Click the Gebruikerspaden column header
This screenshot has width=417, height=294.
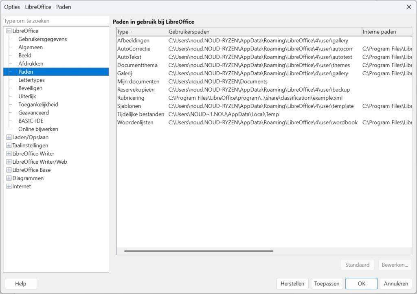[x=265, y=32]
